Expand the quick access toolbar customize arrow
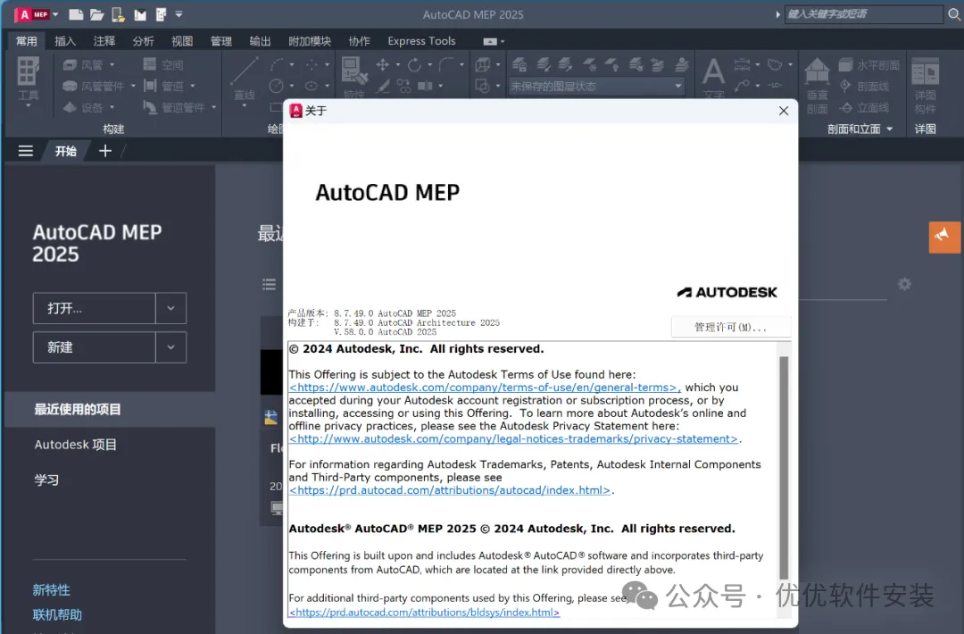Screen dimensions: 964x634 click(179, 14)
